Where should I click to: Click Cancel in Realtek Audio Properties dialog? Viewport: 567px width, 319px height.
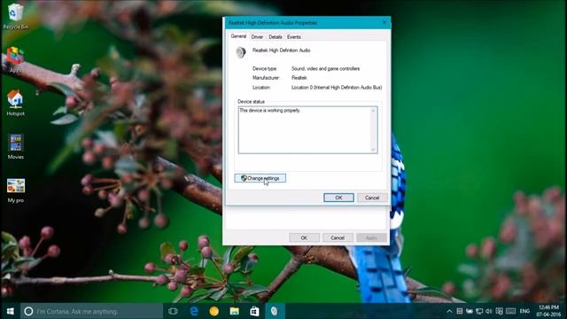[x=372, y=198]
